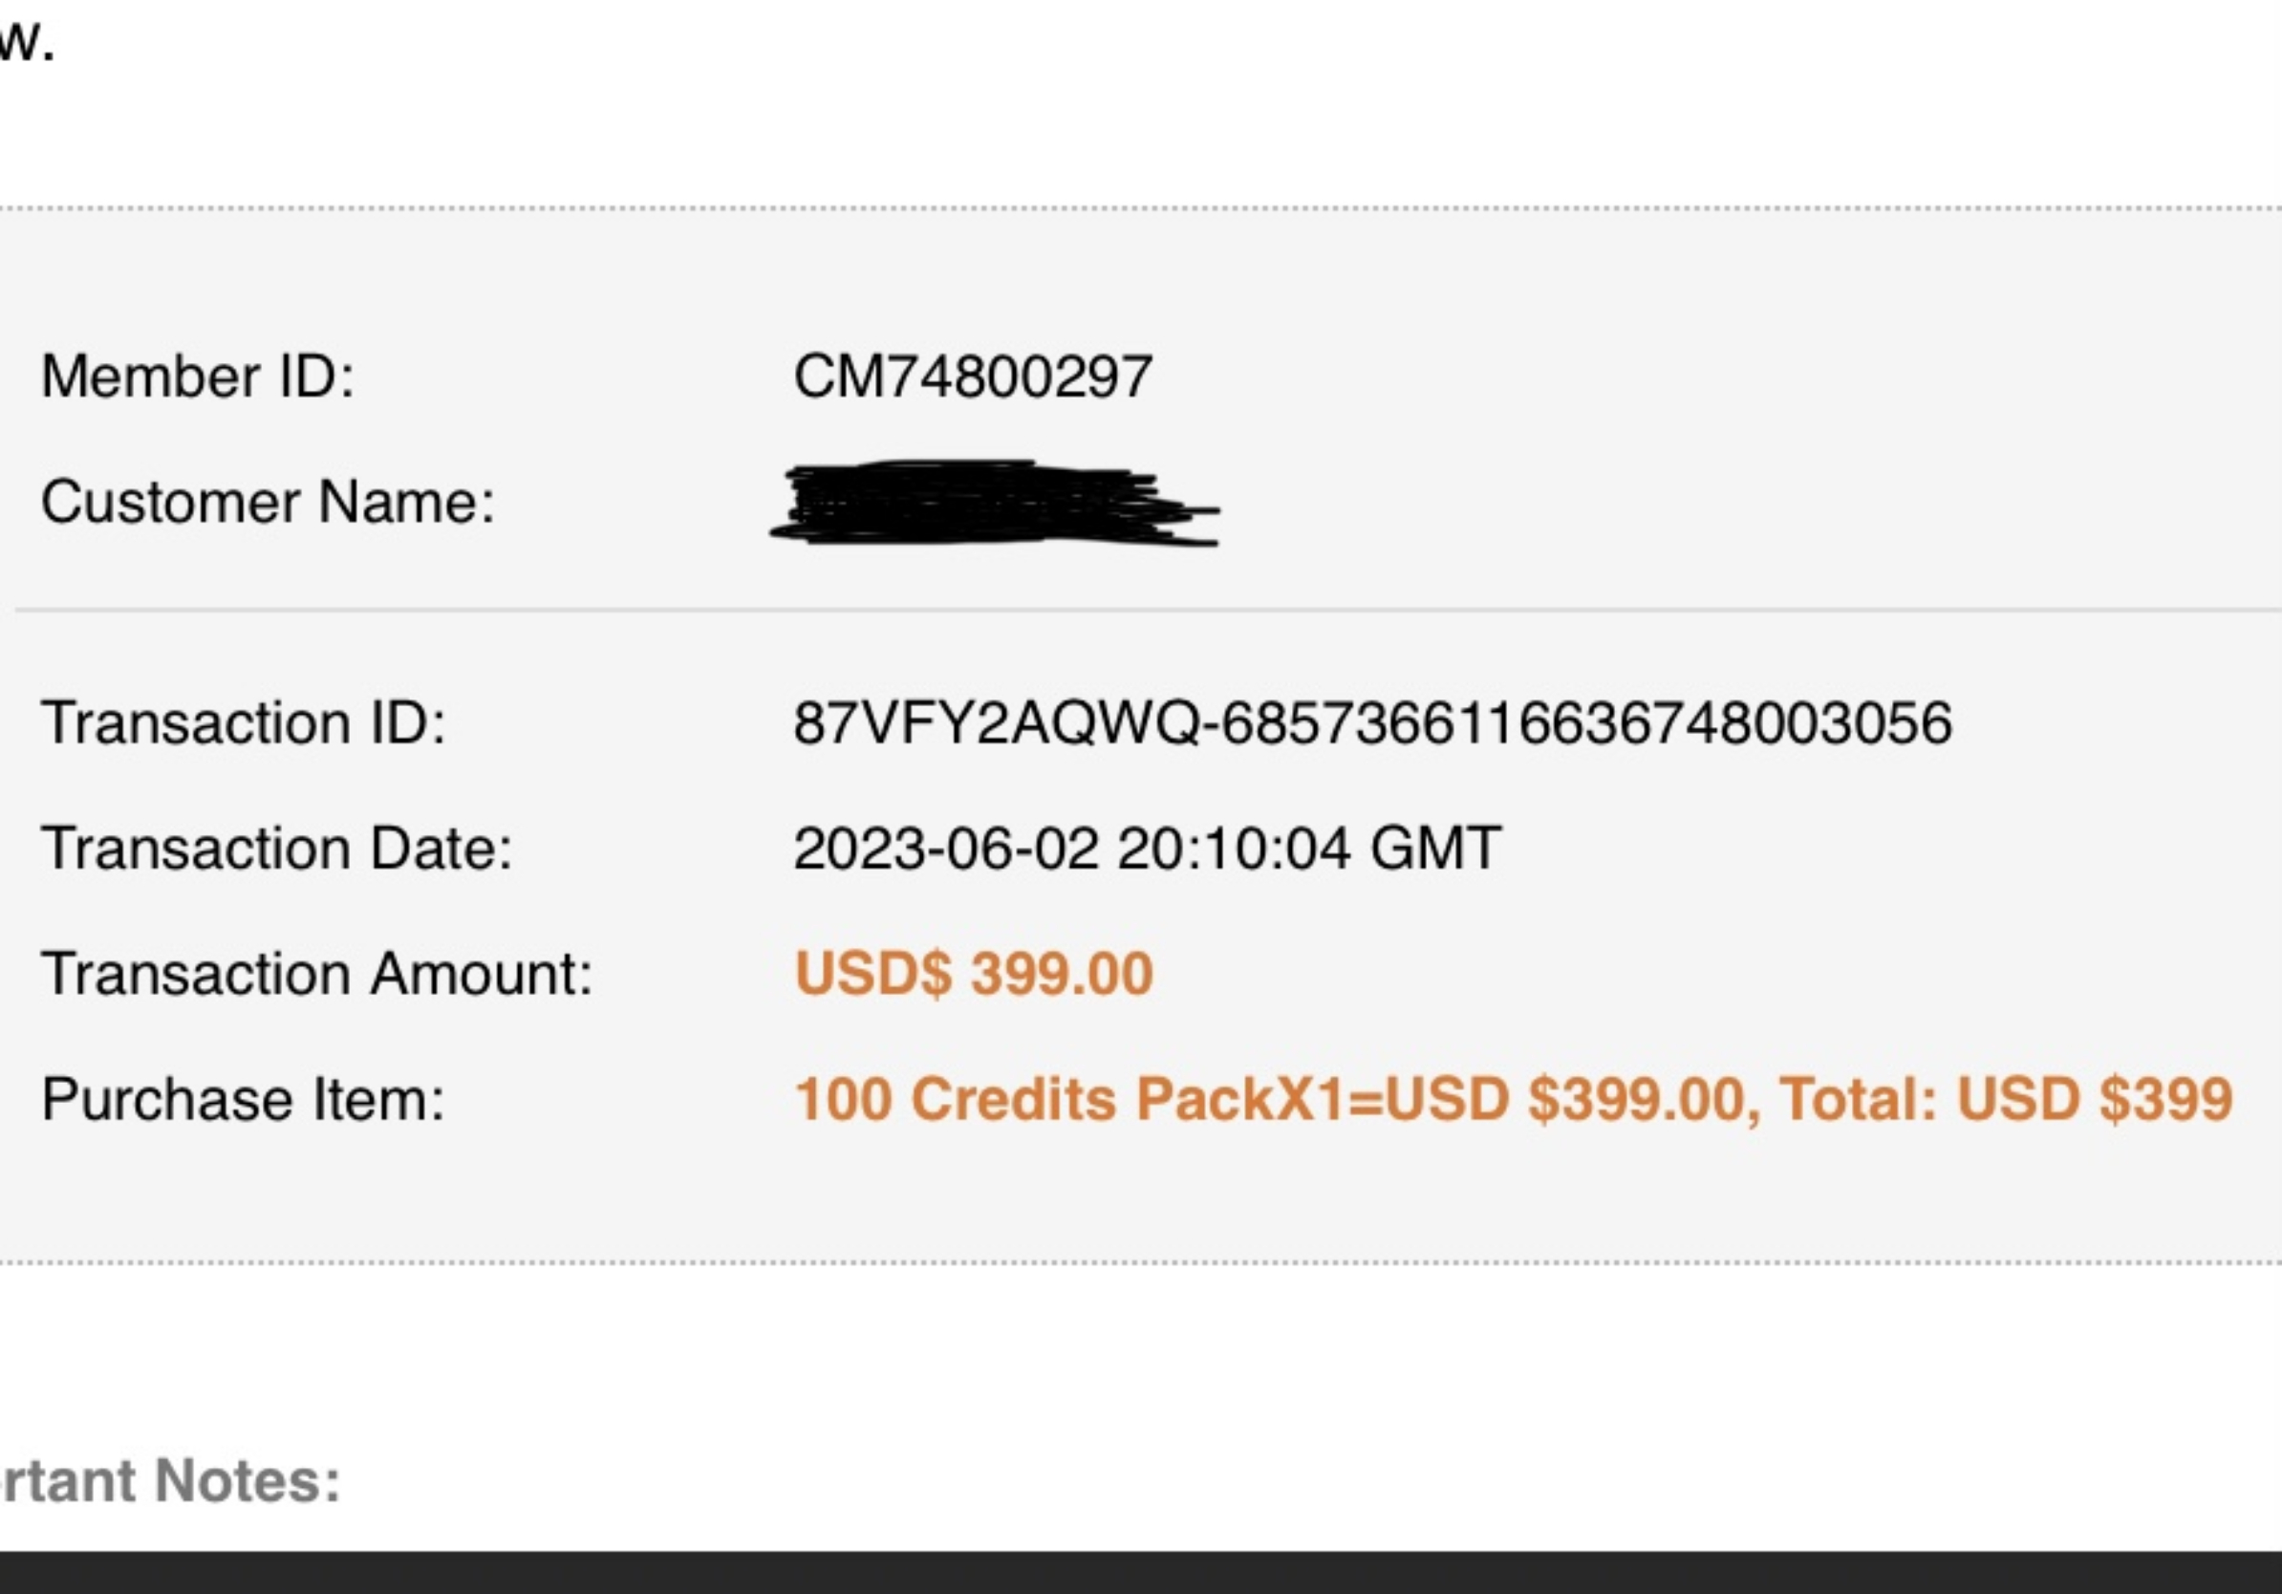Click the Transaction ID label
Screen dimensions: 2282x1594
pyautogui.click(x=243, y=722)
